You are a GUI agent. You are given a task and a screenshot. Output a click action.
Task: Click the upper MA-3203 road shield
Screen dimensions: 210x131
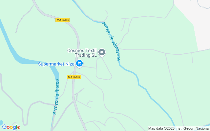tap(63, 20)
